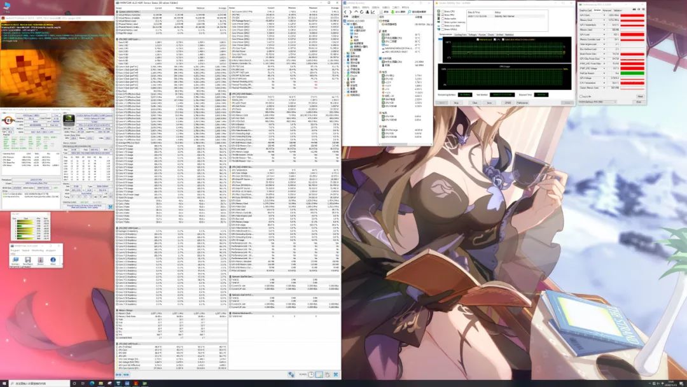Screen dimensions: 687x387
Task: Click the network icon in sensor status footer
Action: coord(291,376)
